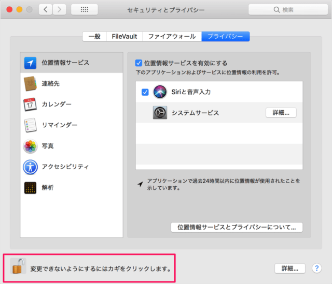Screen dimensions: 332x284
Task: Uncheck the Siriと音声入力 checkbox
Action: tap(145, 92)
